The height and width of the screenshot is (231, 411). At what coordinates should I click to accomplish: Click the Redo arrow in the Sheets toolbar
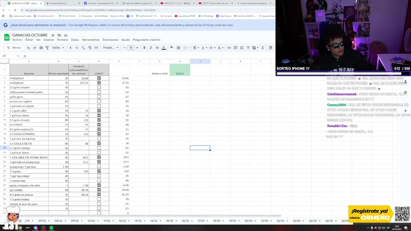(x=35, y=48)
